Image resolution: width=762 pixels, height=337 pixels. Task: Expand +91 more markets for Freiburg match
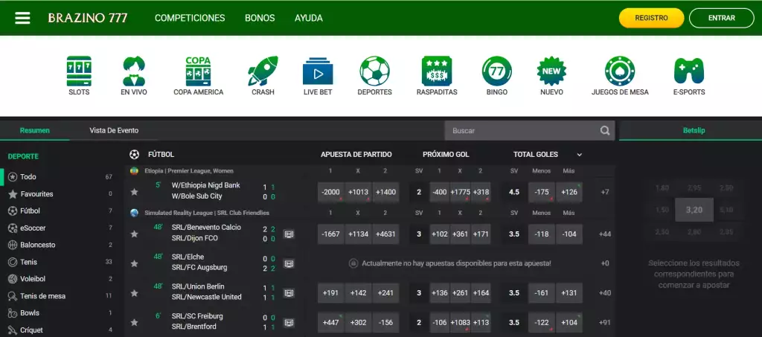[604, 322]
